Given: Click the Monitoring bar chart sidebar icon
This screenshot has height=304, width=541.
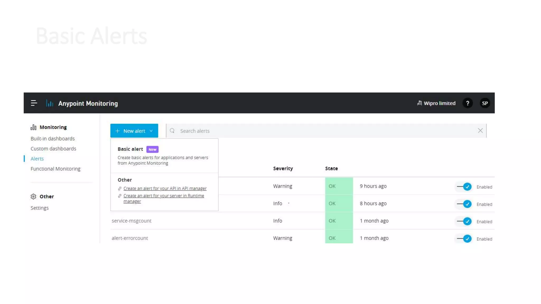Looking at the screenshot, I should [x=33, y=127].
